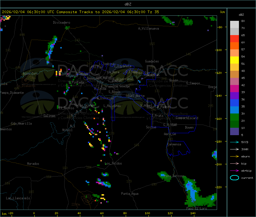256x217 pixels.
Task: Click the Guadales place label
Action: [x=152, y=61]
